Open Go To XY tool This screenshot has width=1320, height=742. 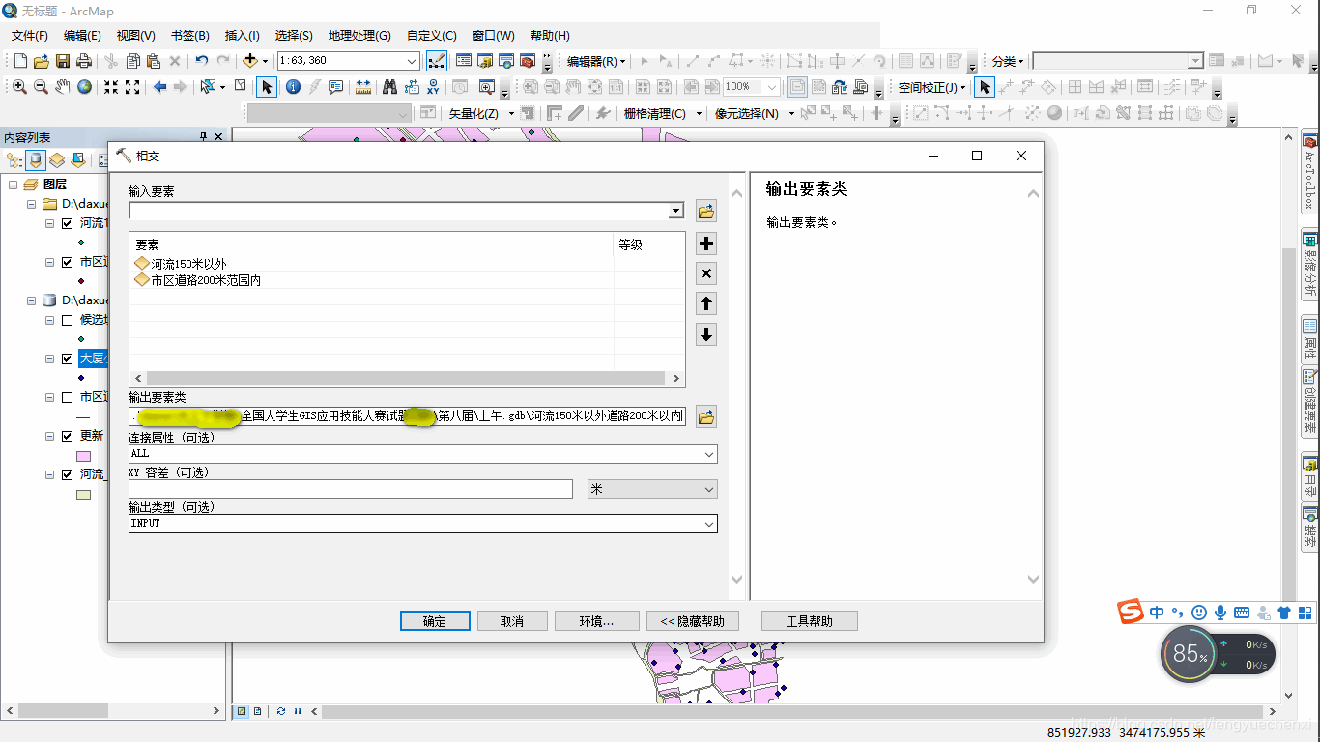tap(433, 87)
